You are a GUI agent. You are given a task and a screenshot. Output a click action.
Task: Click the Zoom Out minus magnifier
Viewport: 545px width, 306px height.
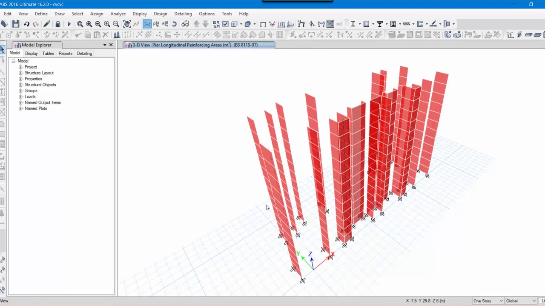click(x=116, y=24)
